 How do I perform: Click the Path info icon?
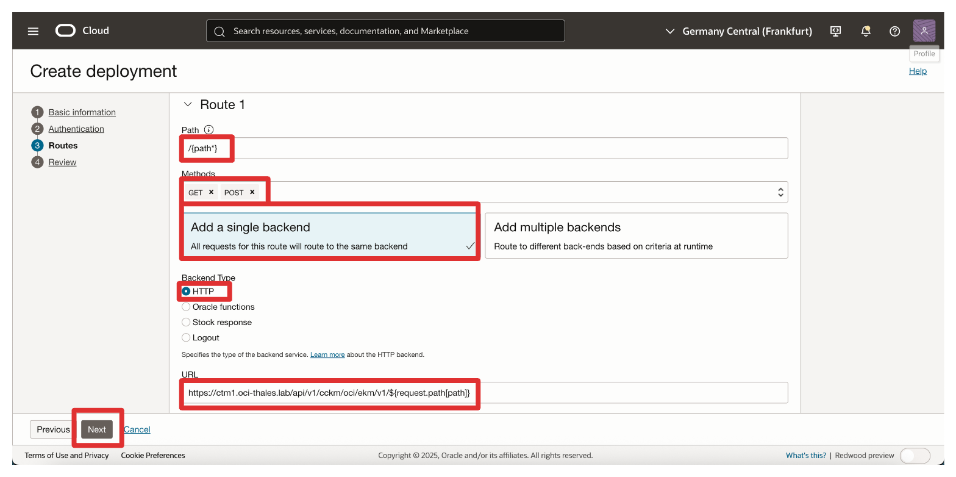click(x=209, y=129)
